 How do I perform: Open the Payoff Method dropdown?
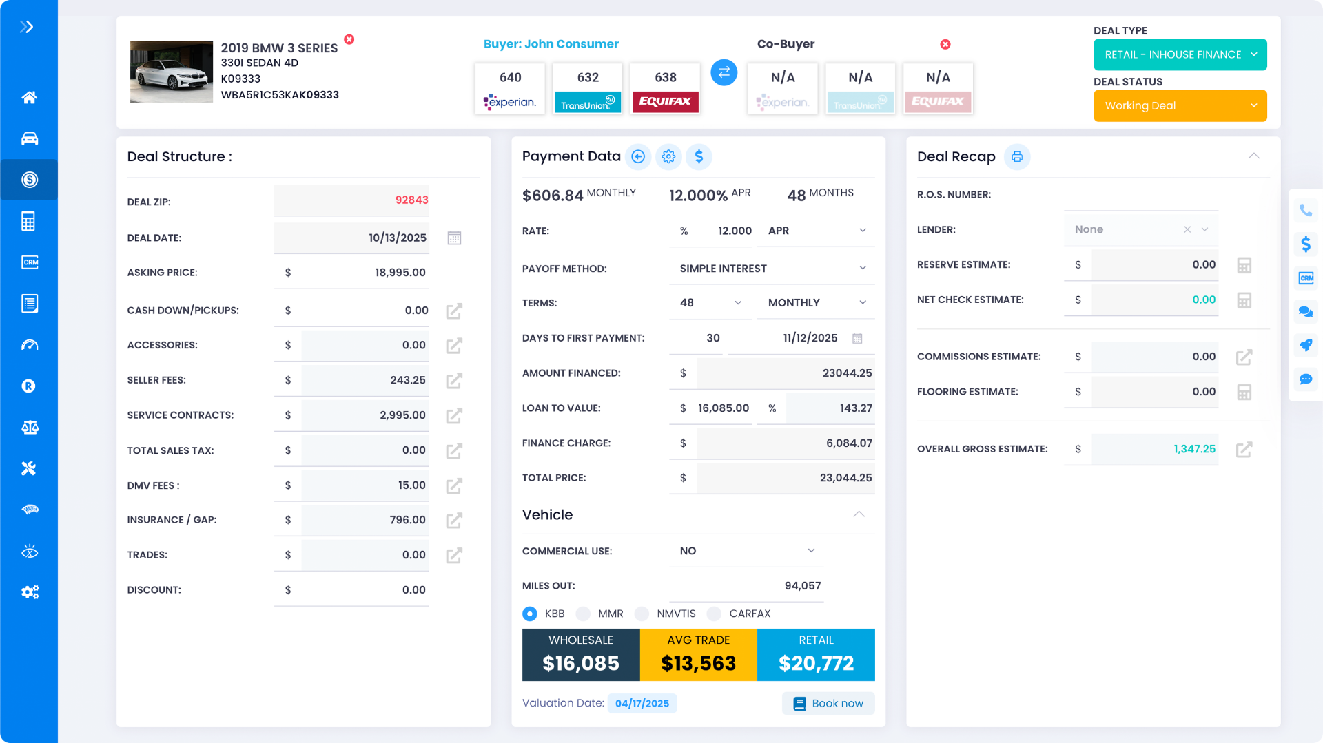[x=772, y=269]
